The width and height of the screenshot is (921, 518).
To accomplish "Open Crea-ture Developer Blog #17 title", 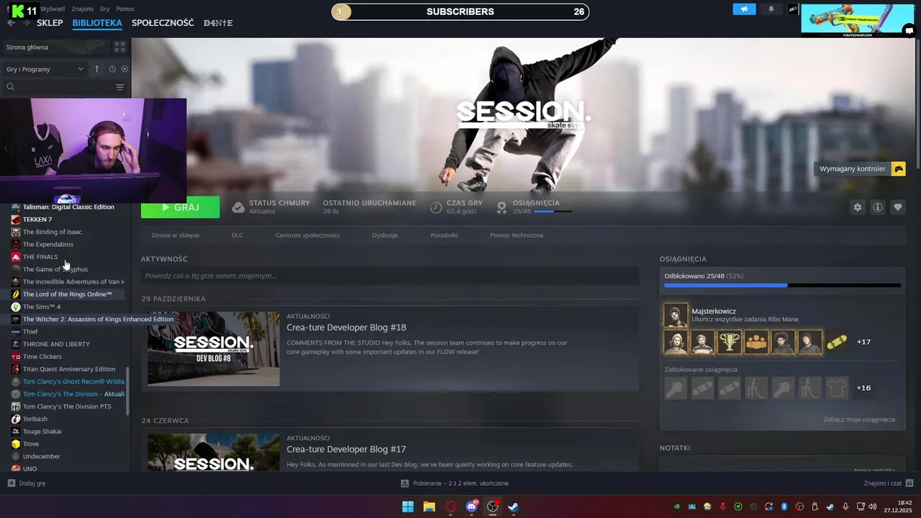I will click(x=346, y=449).
